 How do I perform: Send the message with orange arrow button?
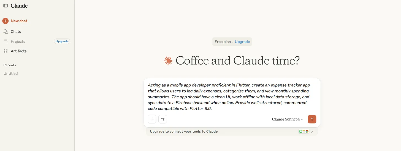[312, 119]
